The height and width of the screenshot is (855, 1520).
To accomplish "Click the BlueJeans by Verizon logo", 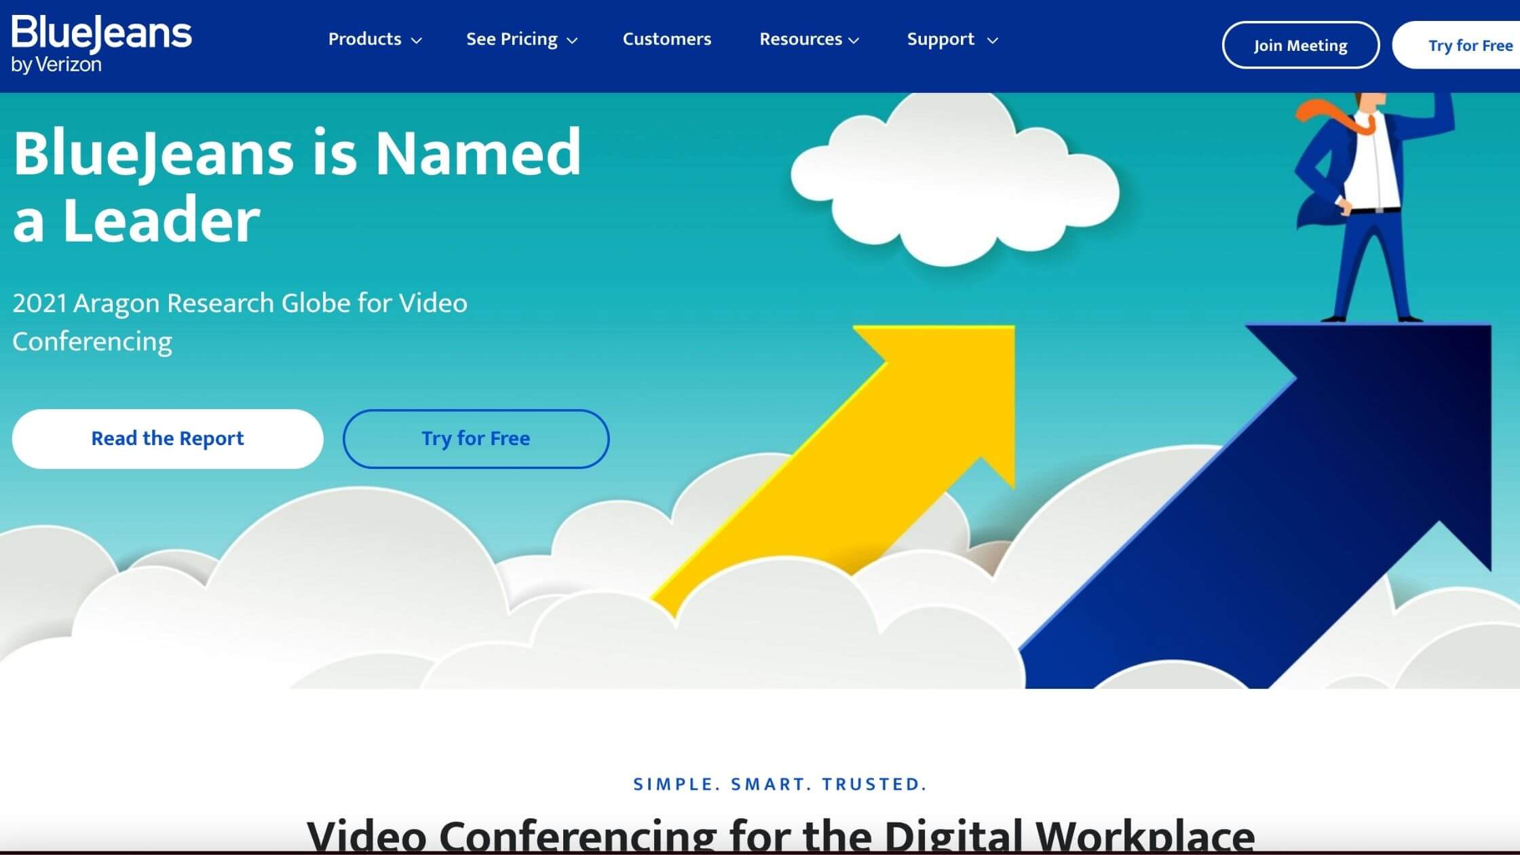I will pos(102,44).
